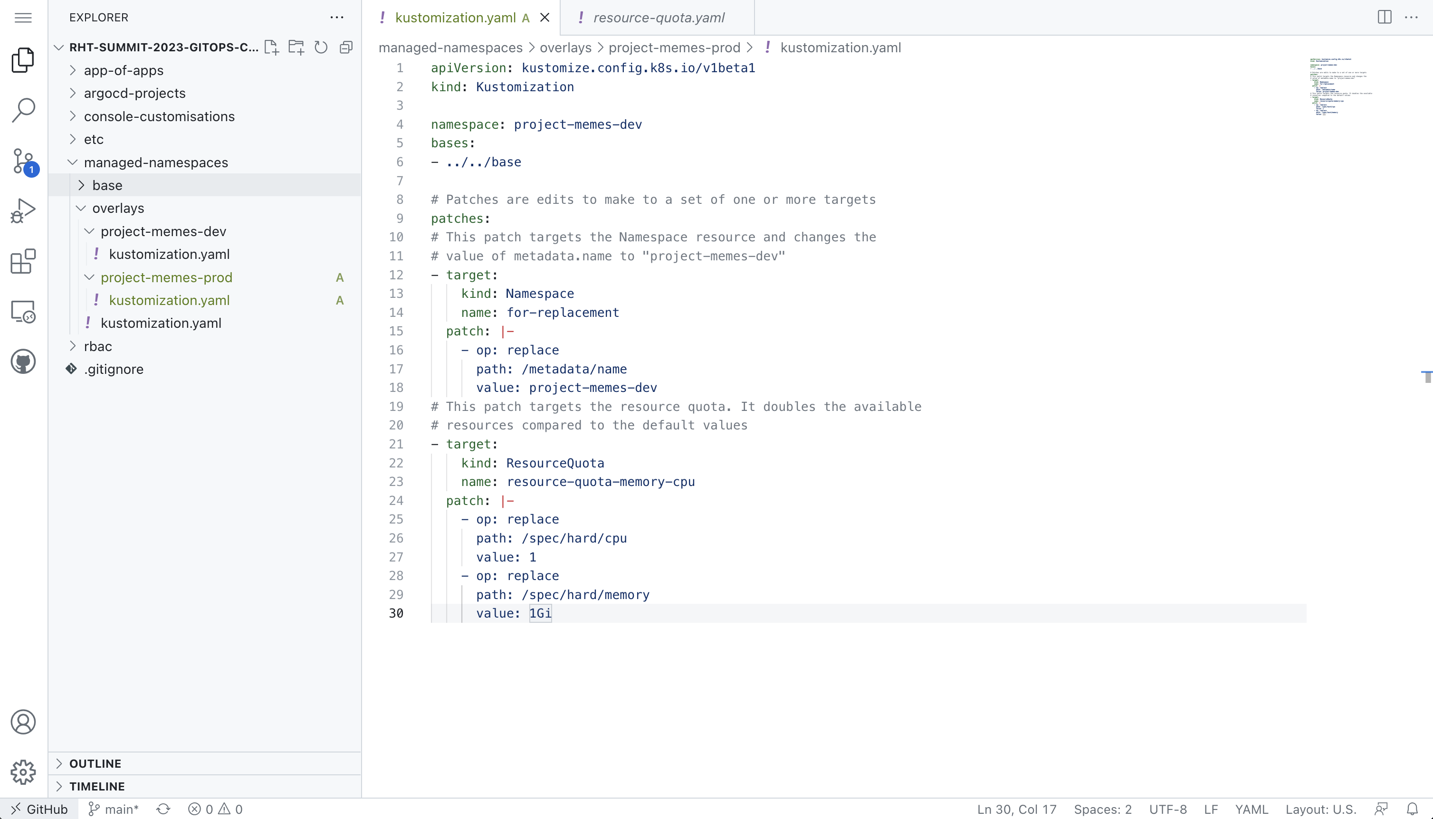Click the minimap code preview

coord(1340,86)
